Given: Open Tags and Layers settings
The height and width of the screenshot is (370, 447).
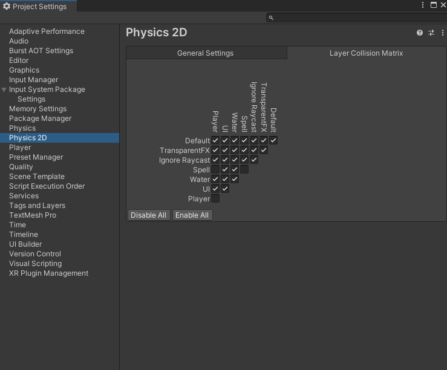Looking at the screenshot, I should coord(60,206).
